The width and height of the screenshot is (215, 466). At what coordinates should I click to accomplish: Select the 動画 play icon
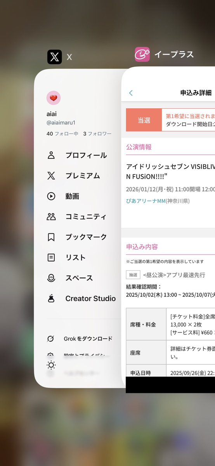click(x=51, y=196)
